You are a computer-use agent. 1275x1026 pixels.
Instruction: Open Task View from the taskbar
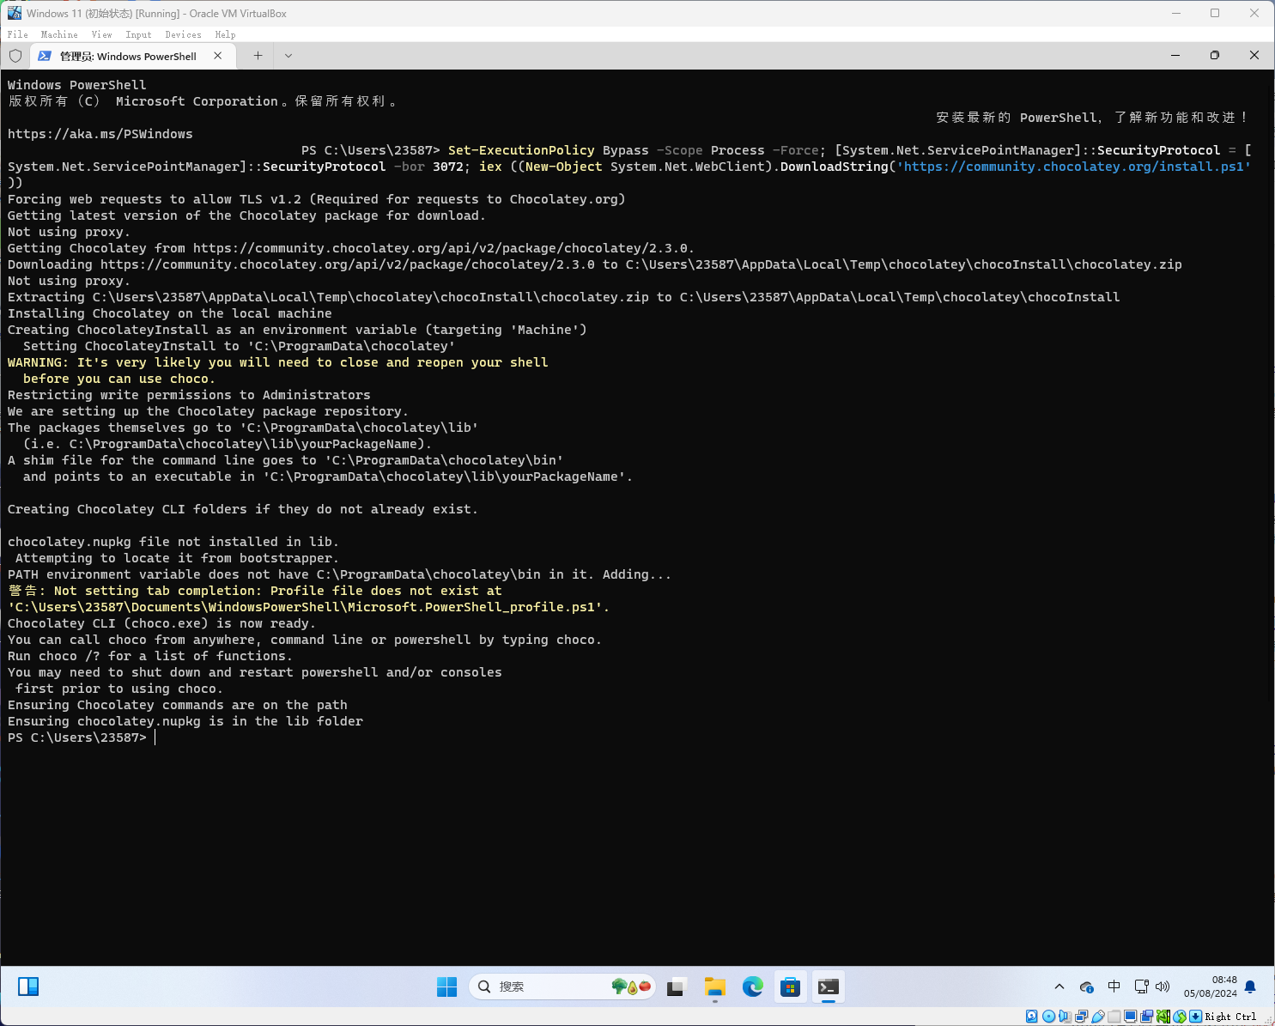(x=676, y=987)
